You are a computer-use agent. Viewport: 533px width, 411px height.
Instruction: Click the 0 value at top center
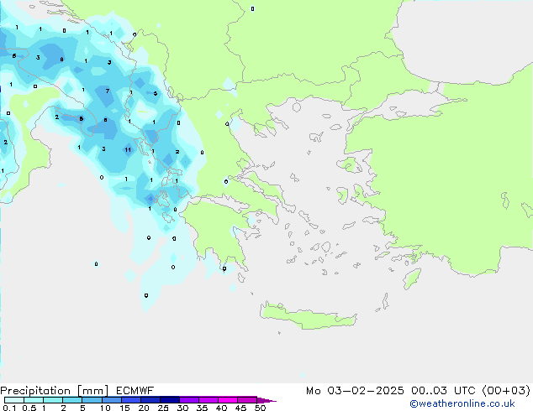point(252,8)
